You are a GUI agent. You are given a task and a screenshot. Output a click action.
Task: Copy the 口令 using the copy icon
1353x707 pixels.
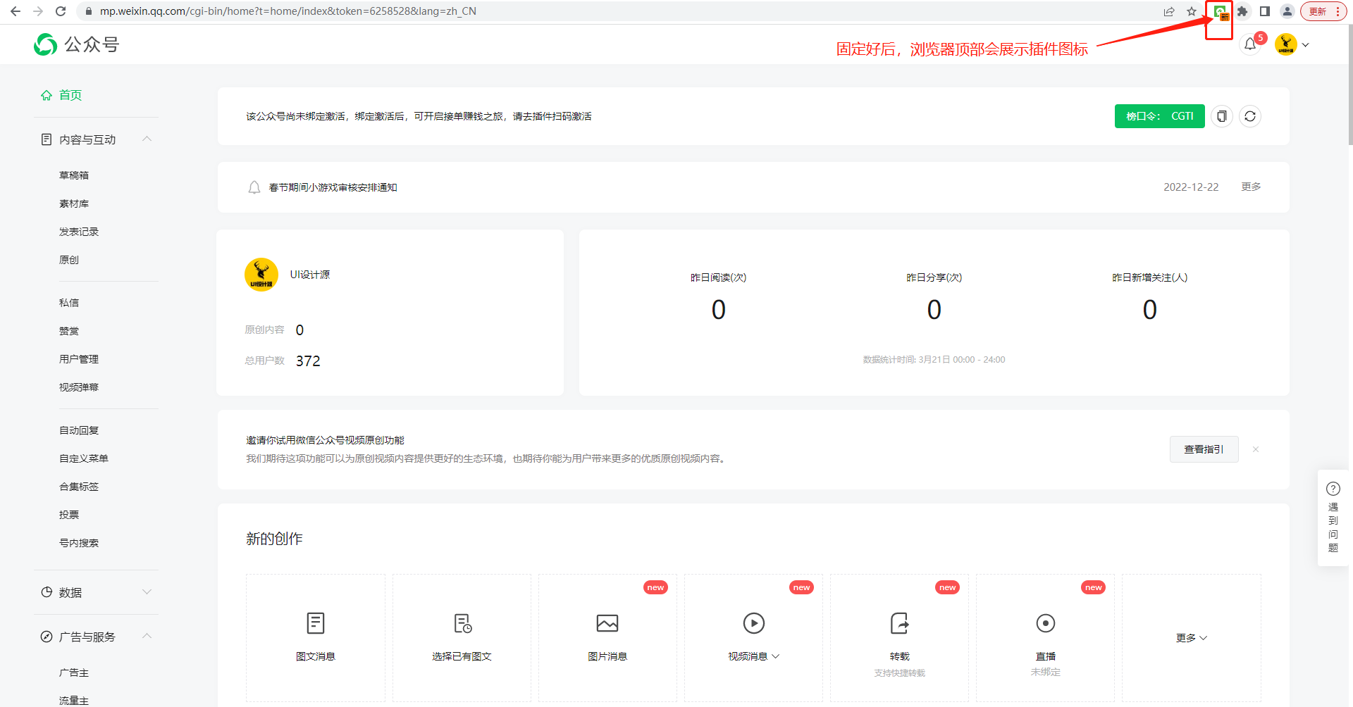coord(1221,115)
